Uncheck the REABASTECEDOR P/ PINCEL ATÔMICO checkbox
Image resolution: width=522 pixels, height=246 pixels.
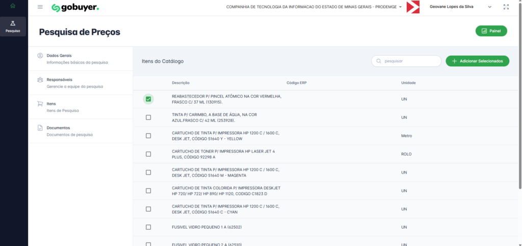(148, 99)
